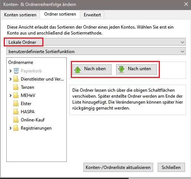This screenshot has width=191, height=179.
Task: Click the Ordnername column header
Action: (21, 62)
